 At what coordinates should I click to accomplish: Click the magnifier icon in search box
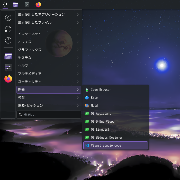click(x=20, y=115)
